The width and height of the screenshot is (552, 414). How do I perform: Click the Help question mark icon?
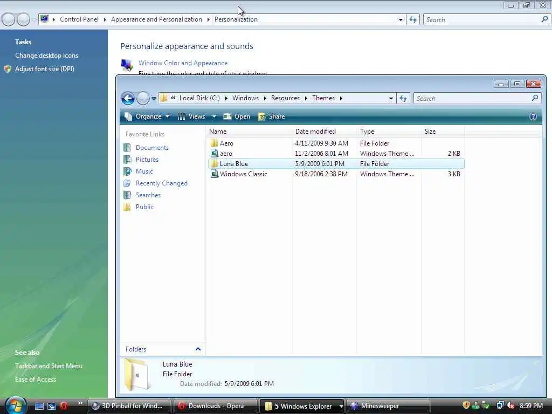click(x=533, y=116)
